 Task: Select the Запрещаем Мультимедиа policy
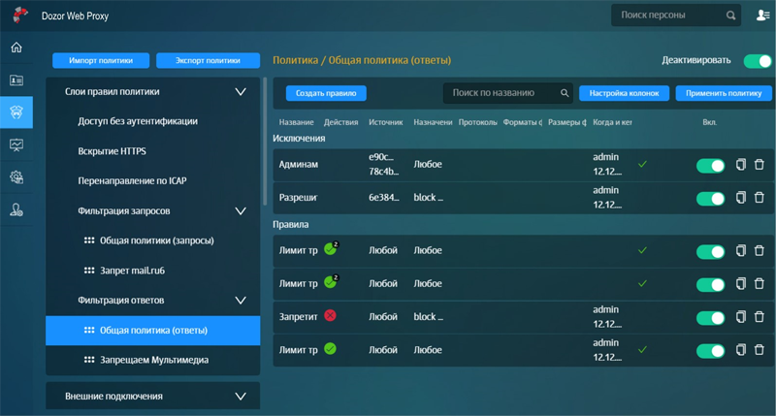154,360
